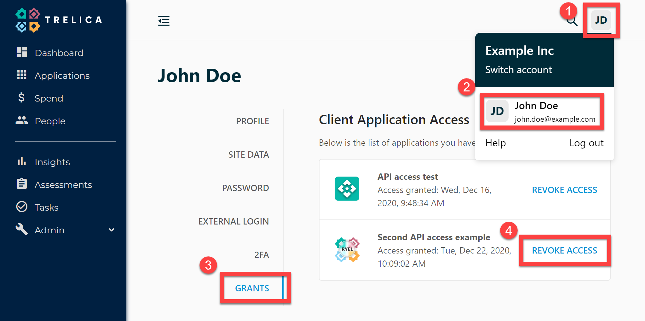Go to Applications page
This screenshot has width=645, height=321.
62,76
